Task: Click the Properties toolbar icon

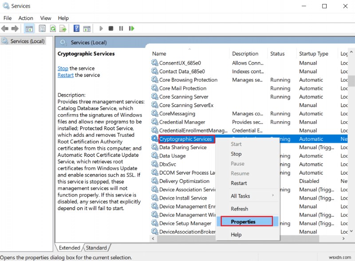Action: (41, 28)
